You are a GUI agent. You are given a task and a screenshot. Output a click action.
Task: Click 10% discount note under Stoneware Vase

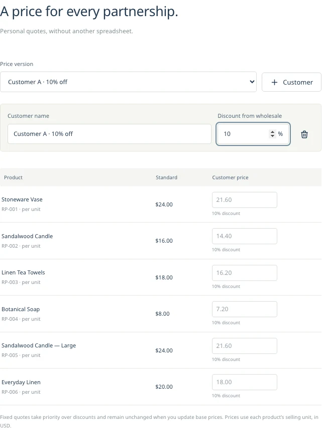point(226,213)
